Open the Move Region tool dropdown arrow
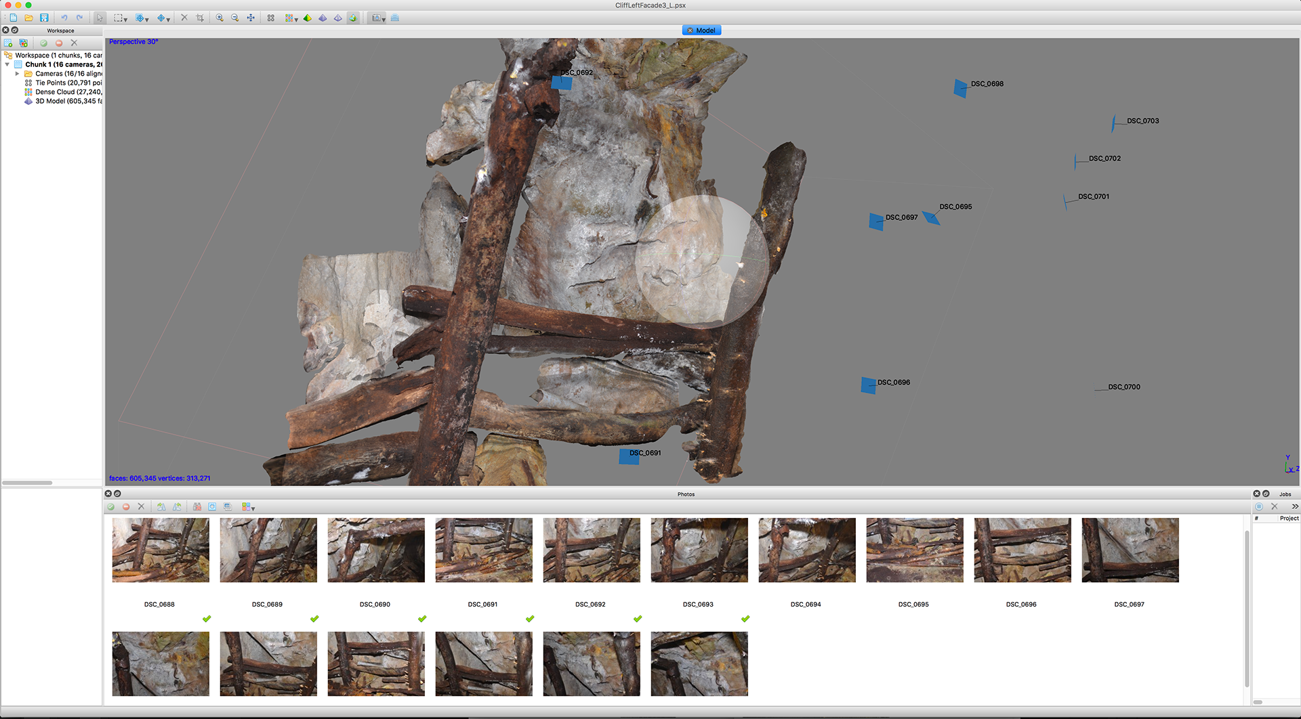This screenshot has height=719, width=1301. (x=147, y=20)
